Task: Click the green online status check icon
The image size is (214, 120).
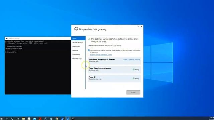Action: click(x=89, y=39)
